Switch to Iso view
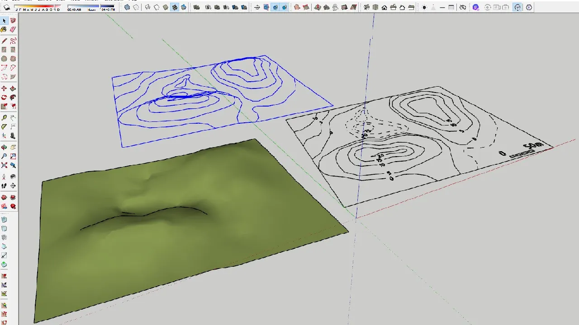This screenshot has height=325, width=579. tap(366, 7)
